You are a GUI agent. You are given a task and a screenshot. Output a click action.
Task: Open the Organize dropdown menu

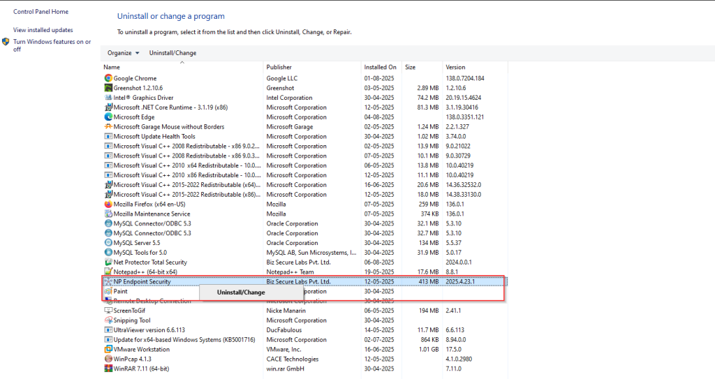pyautogui.click(x=123, y=53)
